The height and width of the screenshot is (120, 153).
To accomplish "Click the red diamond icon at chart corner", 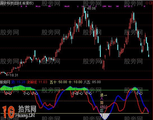I will [147, 3].
